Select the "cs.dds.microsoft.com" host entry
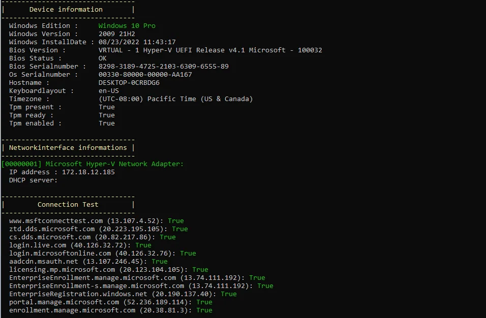 [50, 237]
